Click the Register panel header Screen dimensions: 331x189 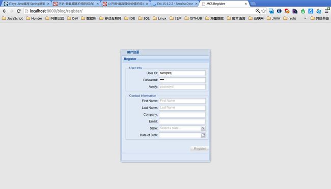[x=165, y=59]
